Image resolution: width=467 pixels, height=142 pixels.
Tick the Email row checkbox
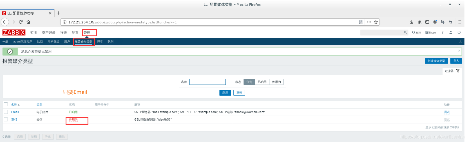coord(6,112)
